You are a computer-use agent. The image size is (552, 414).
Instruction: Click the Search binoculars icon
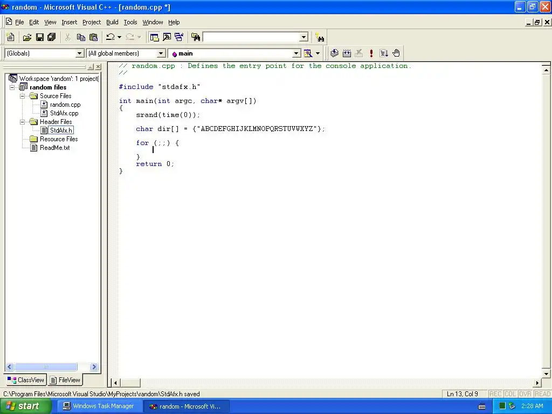coord(320,37)
